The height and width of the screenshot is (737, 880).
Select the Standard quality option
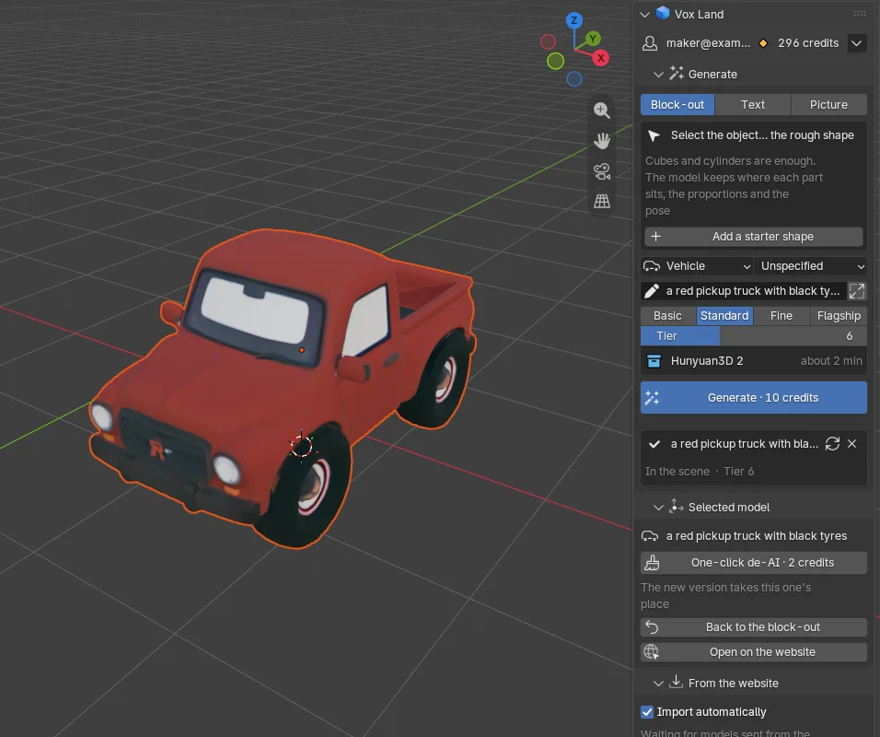click(x=724, y=316)
